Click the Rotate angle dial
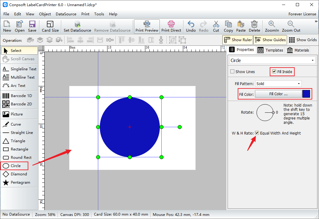 pyautogui.click(x=265, y=113)
